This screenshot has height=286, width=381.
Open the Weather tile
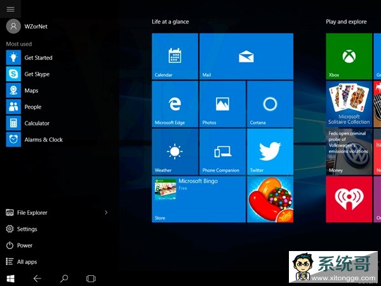pyautogui.click(x=175, y=152)
